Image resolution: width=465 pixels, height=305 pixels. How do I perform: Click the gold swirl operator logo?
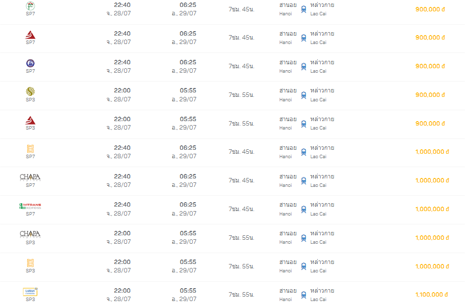(x=30, y=92)
